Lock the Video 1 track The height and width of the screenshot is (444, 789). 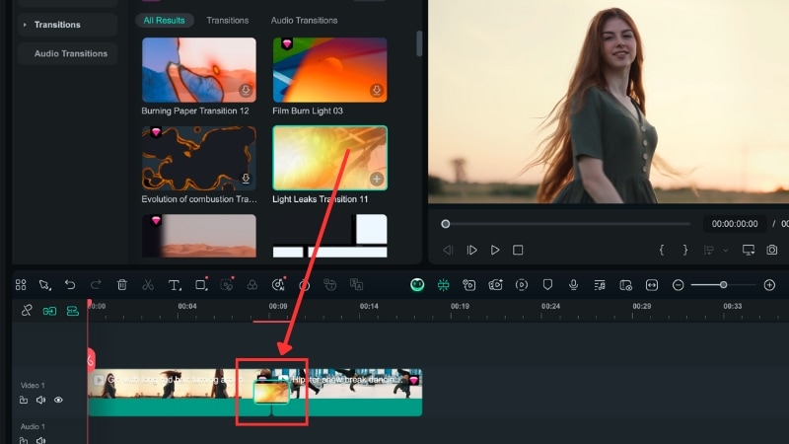24,400
